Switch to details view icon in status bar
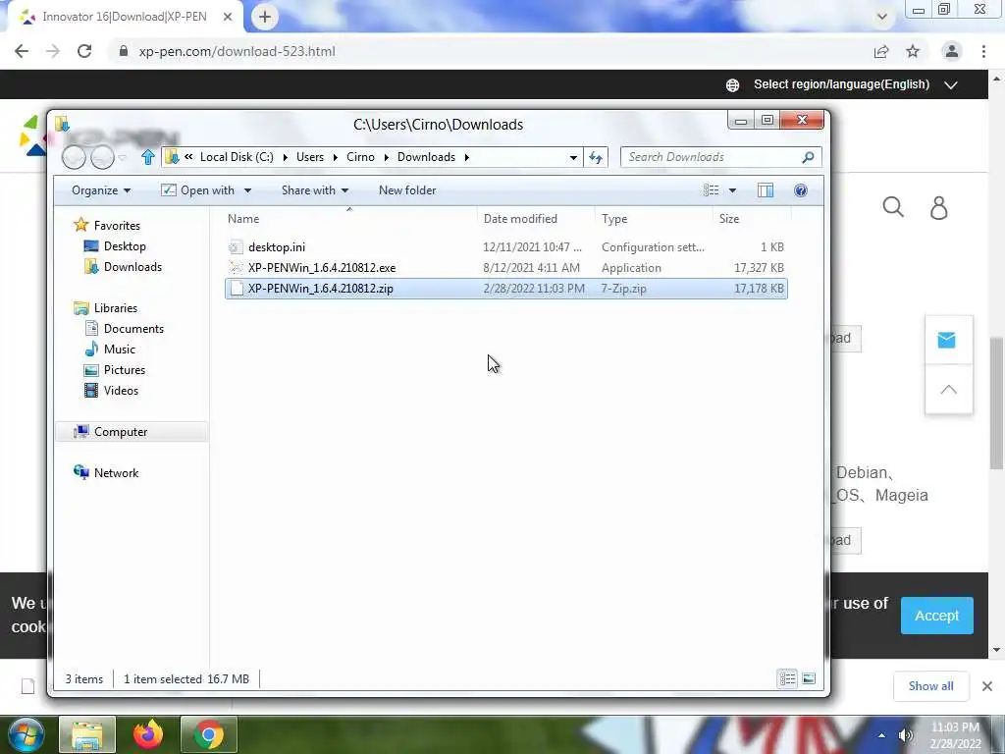 tap(787, 678)
